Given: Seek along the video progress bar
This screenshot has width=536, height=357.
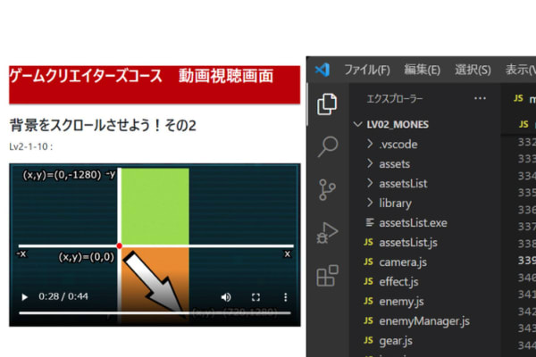Looking at the screenshot, I should point(134,313).
